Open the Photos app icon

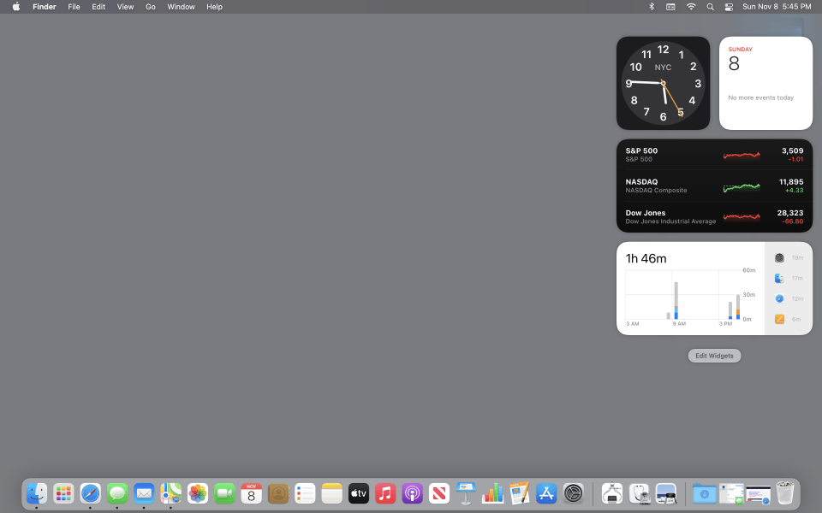click(198, 493)
